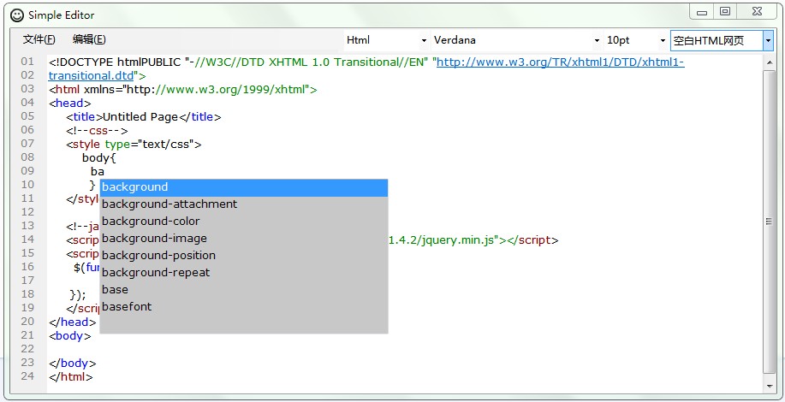Minimize the Simple Editor window

point(702,12)
